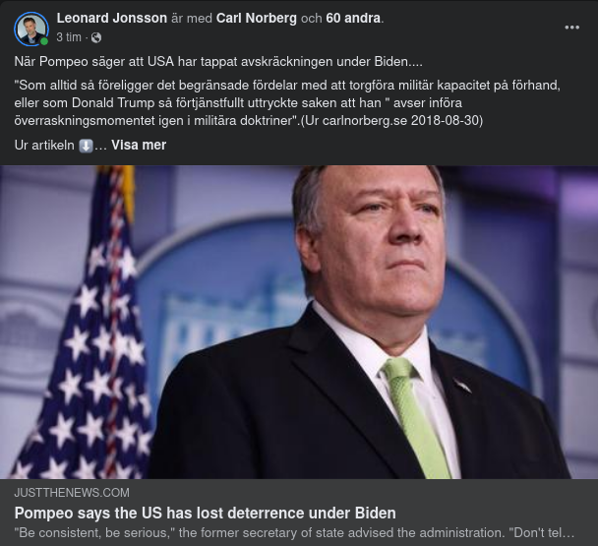Click Leonard Jonsson's profile picture

pyautogui.click(x=31, y=29)
